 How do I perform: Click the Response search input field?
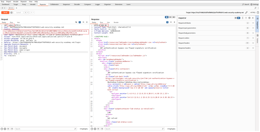pos(135,129)
